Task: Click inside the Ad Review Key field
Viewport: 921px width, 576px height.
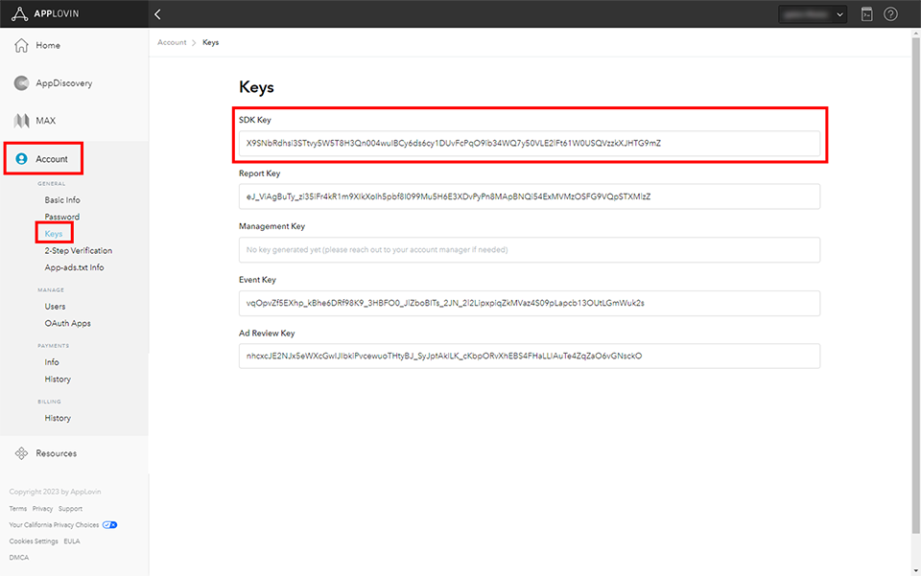Action: coord(530,356)
